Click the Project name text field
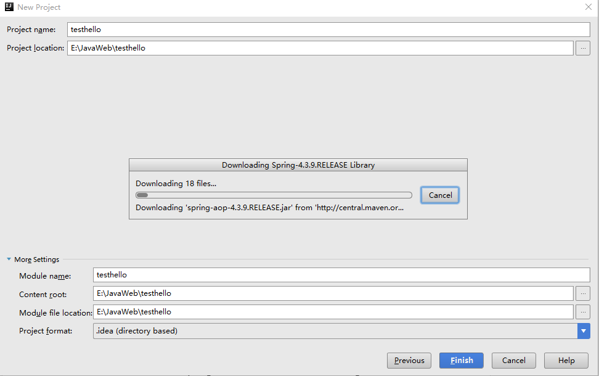Viewport: 599px width, 376px height. tap(328, 30)
